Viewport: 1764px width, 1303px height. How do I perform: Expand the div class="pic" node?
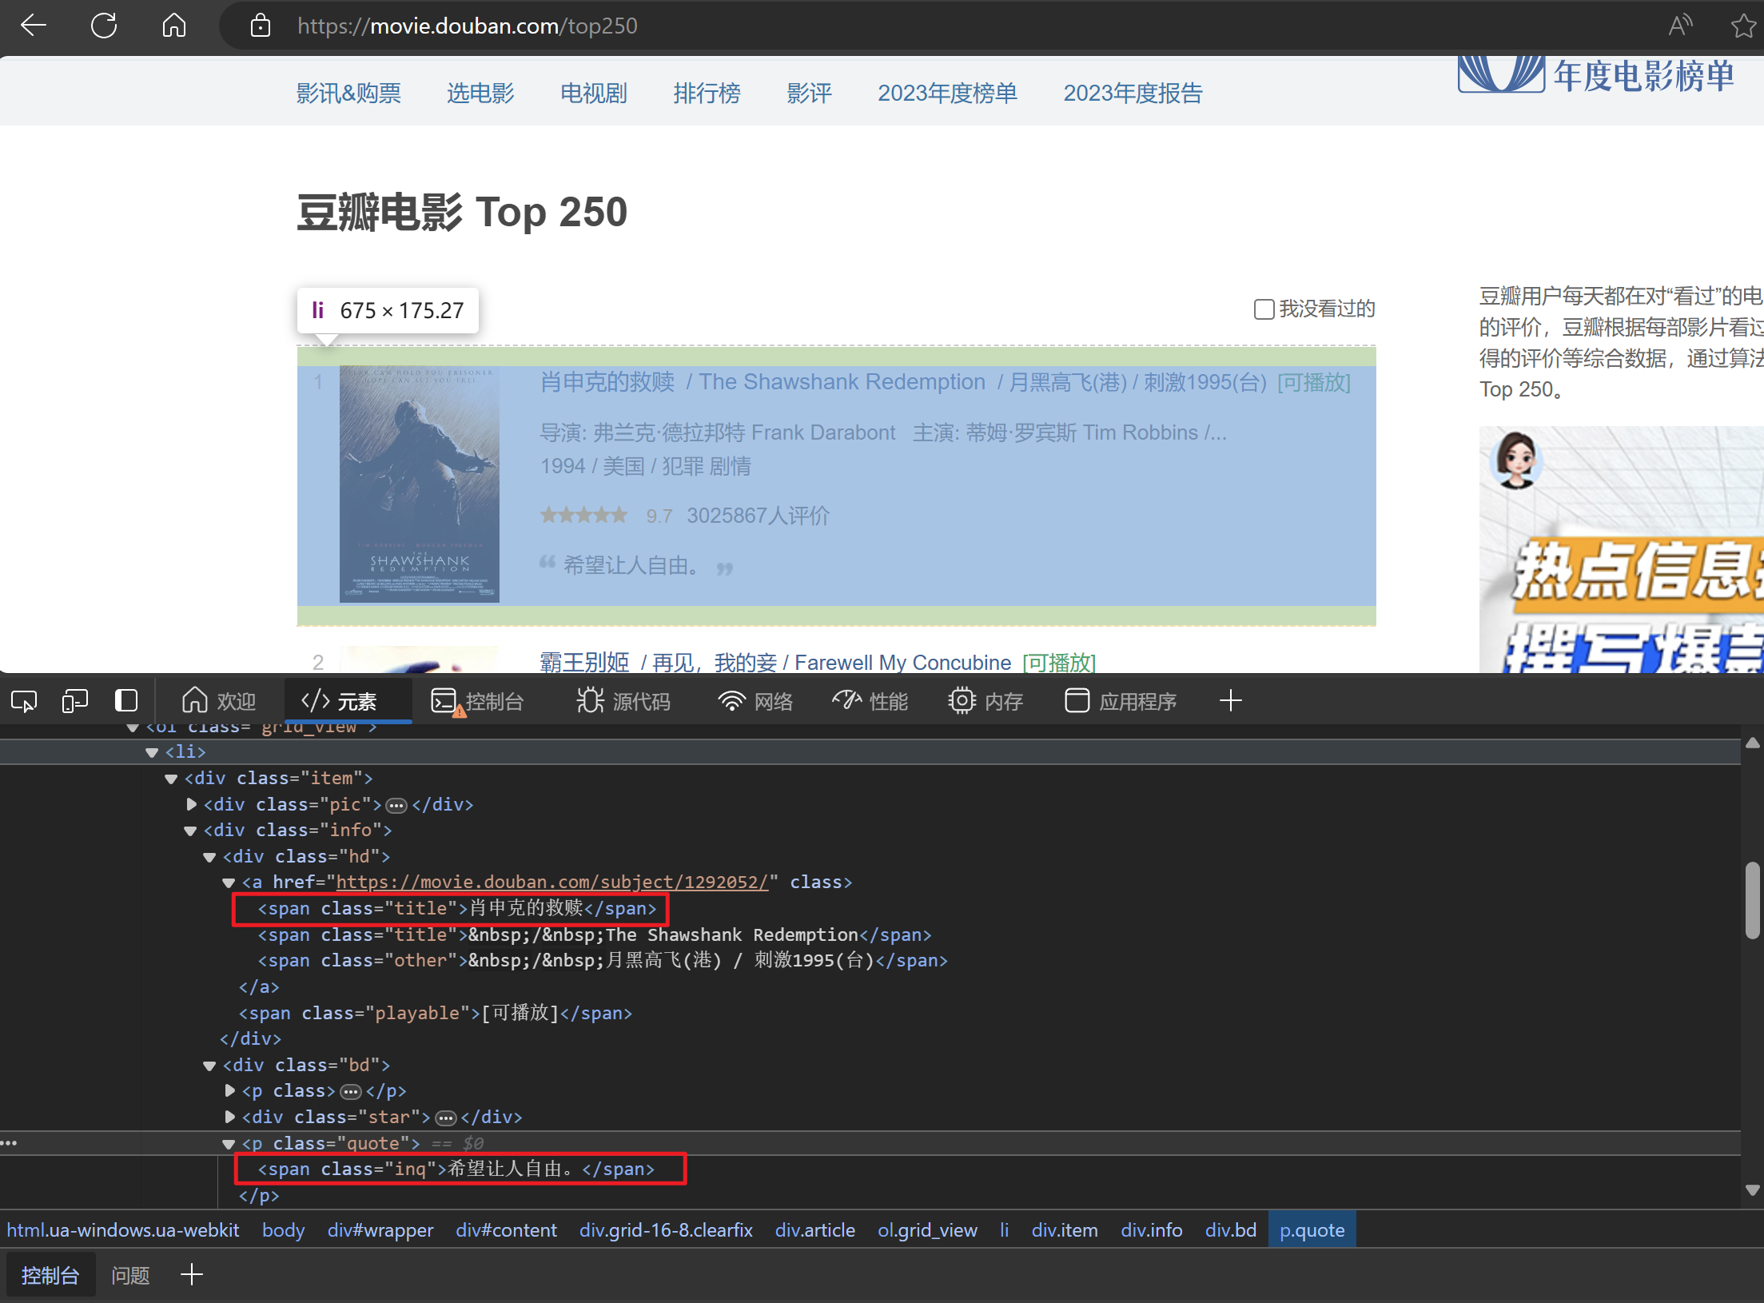pos(191,804)
